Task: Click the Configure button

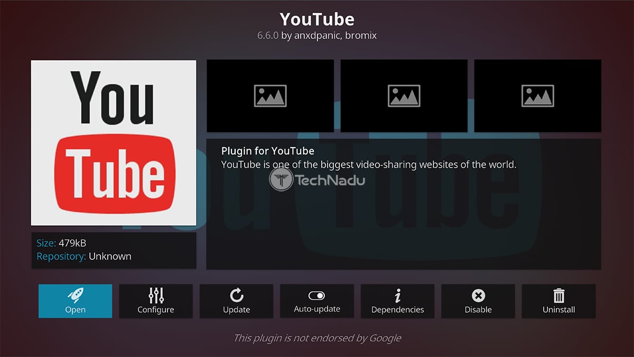Action: click(x=156, y=301)
